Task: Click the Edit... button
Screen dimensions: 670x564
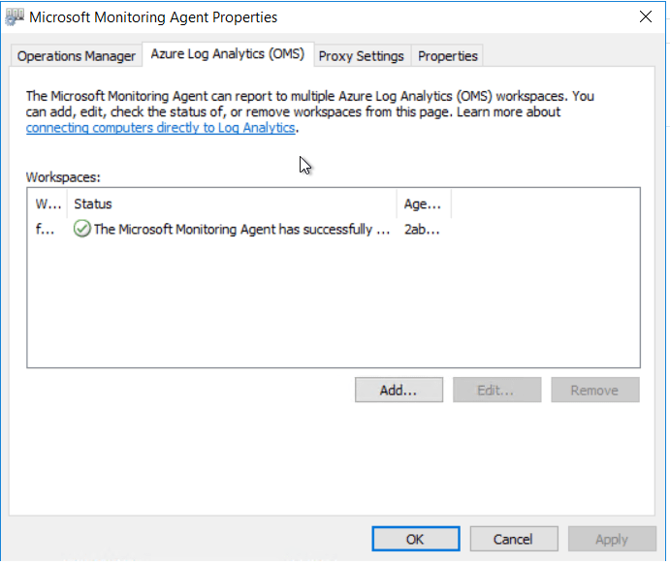Action: [x=495, y=391]
